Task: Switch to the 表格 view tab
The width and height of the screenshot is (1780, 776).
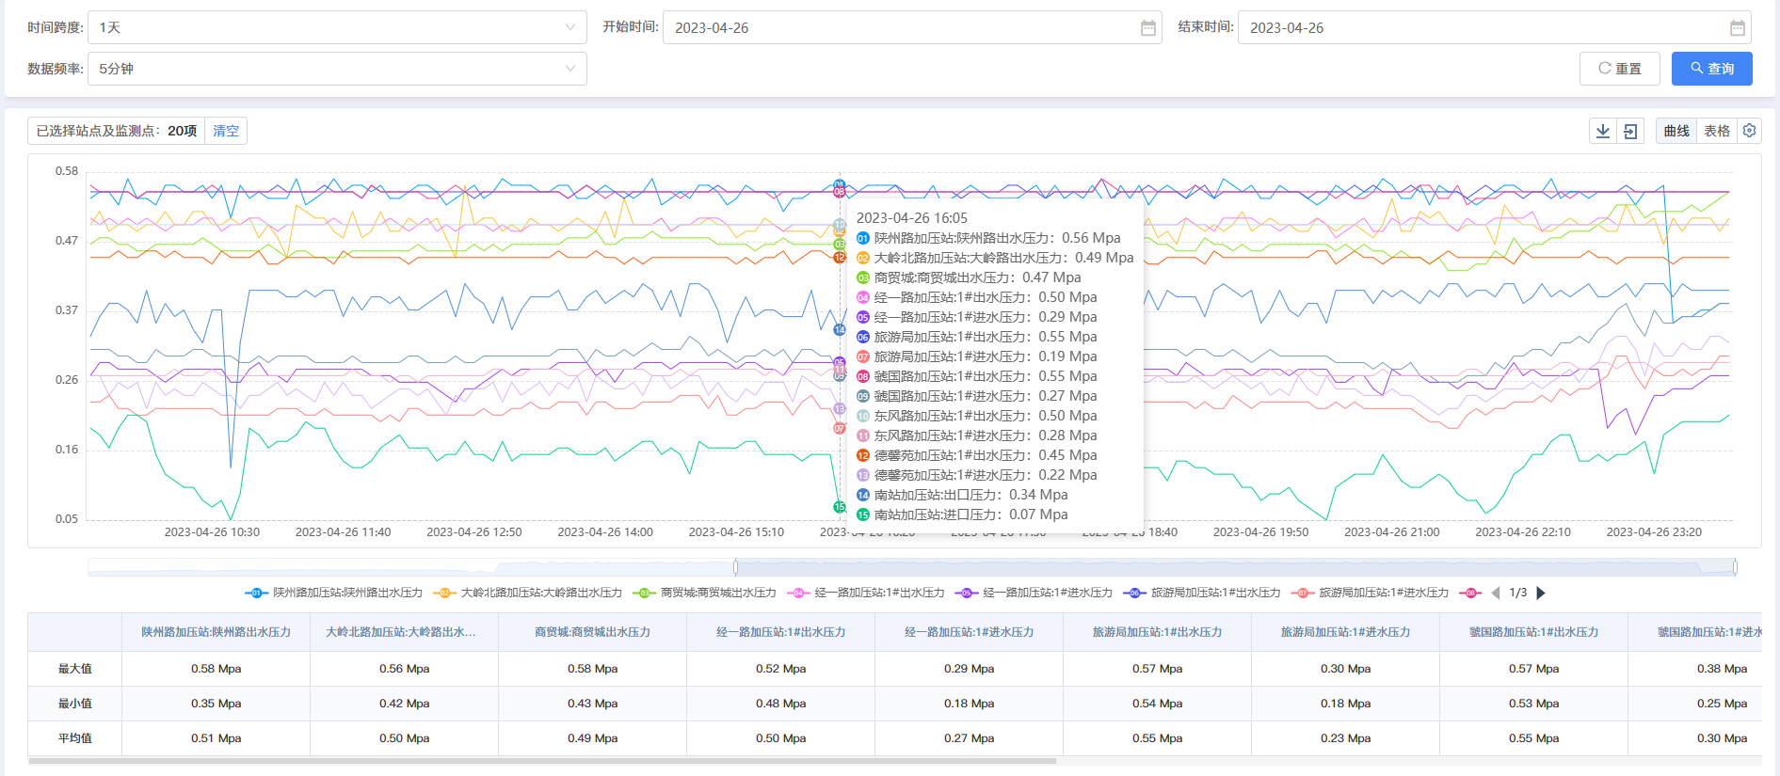Action: [1717, 132]
